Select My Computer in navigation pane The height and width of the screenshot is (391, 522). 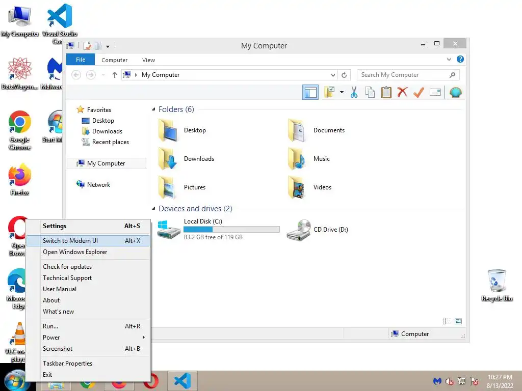coord(107,163)
